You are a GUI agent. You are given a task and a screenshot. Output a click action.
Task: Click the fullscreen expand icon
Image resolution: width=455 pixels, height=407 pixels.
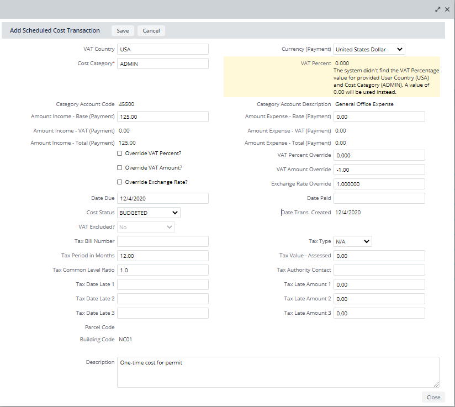click(x=437, y=9)
